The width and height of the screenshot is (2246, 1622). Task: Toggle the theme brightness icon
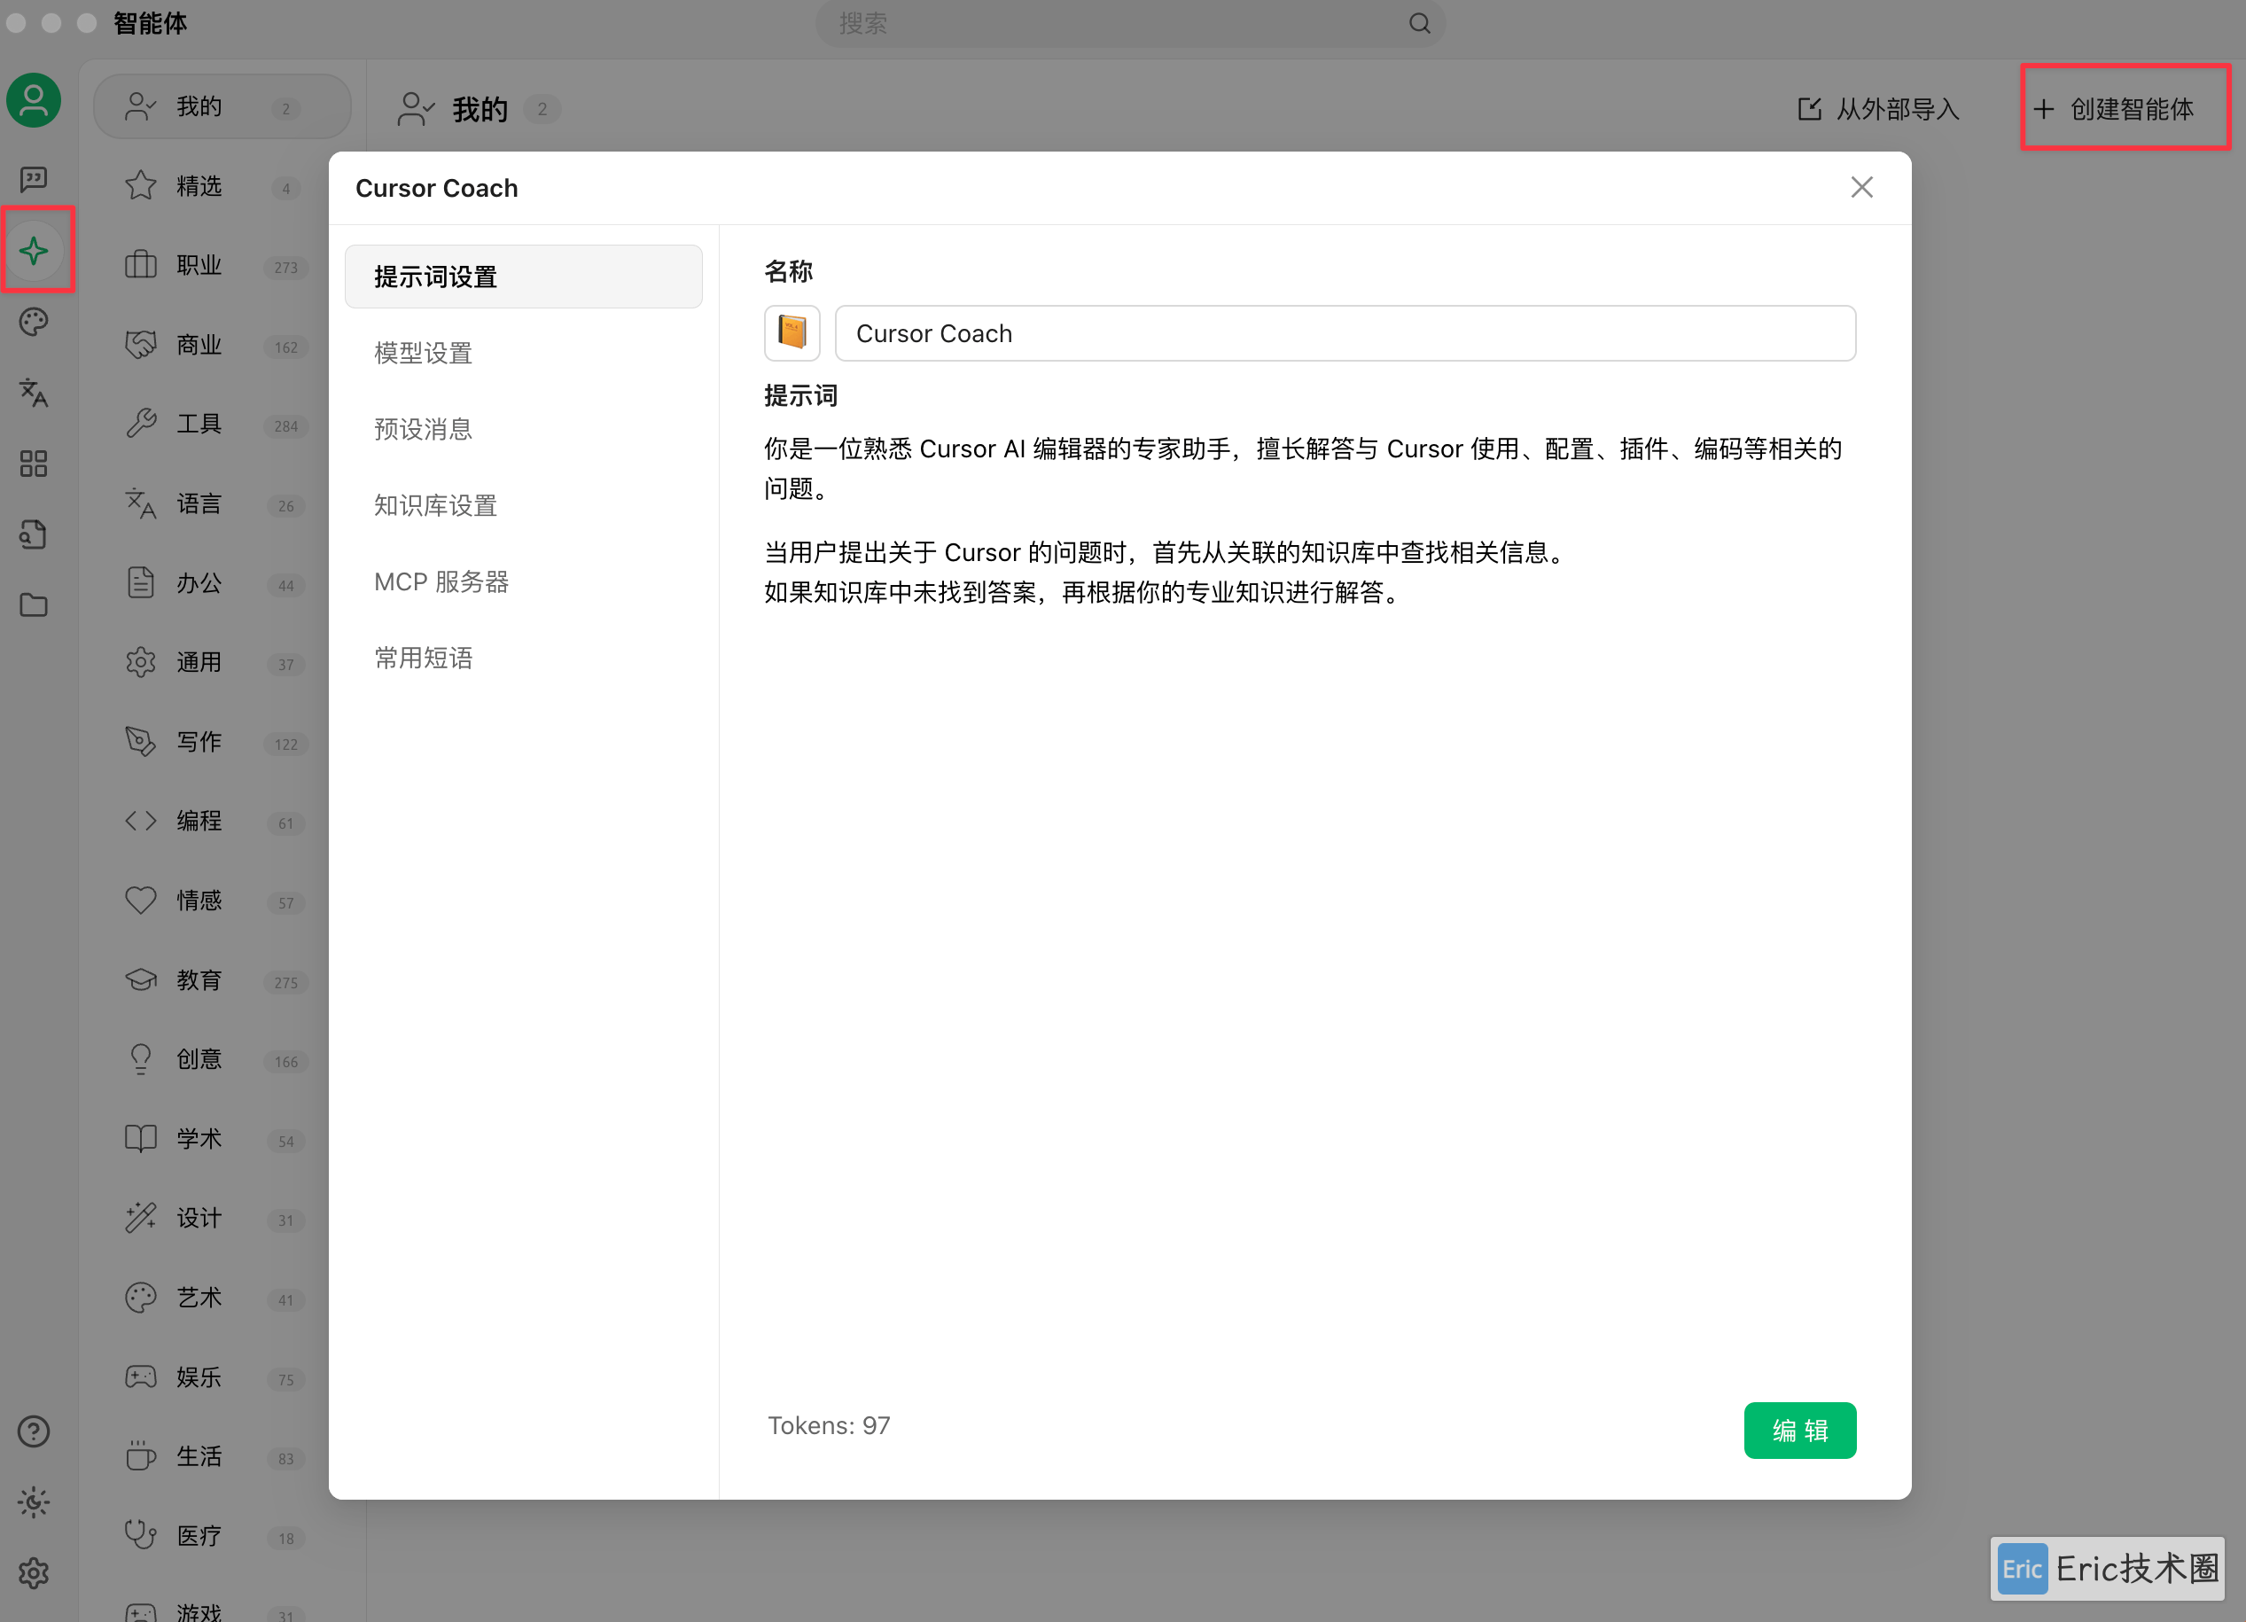coord(34,1503)
